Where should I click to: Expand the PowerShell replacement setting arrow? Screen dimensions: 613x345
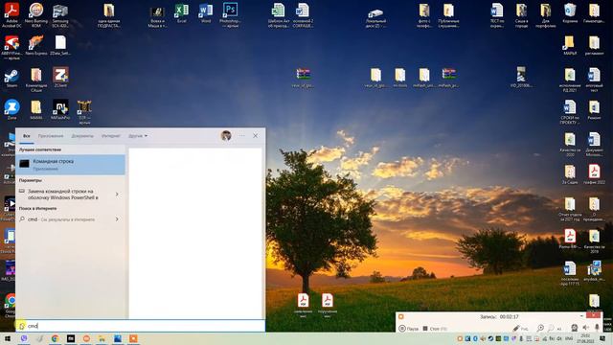(117, 194)
